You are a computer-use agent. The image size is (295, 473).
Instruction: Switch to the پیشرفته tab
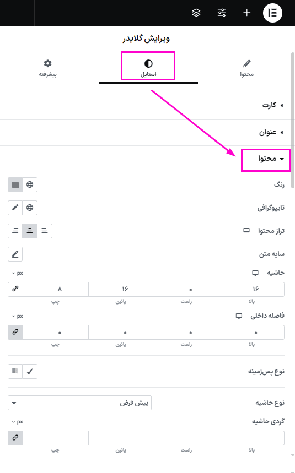point(48,68)
